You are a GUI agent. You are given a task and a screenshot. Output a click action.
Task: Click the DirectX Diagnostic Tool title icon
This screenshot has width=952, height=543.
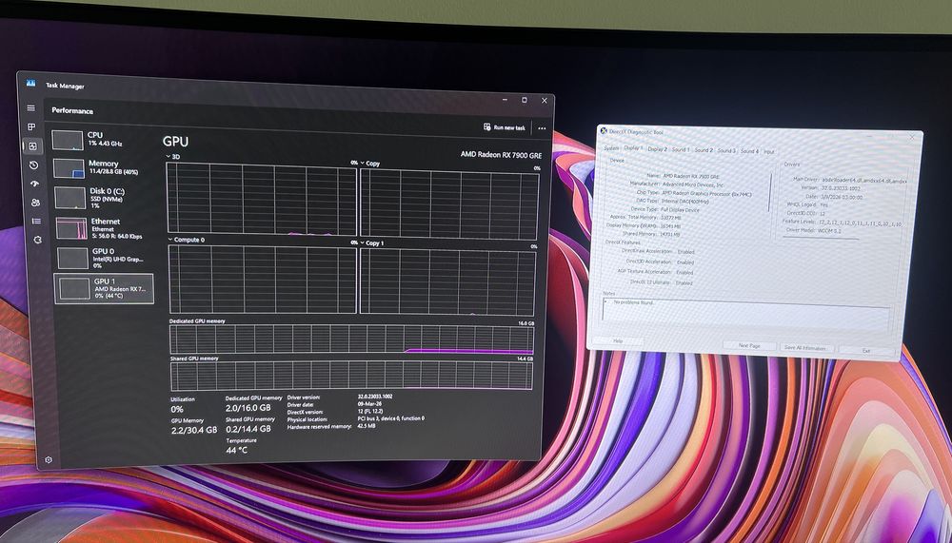click(x=604, y=130)
